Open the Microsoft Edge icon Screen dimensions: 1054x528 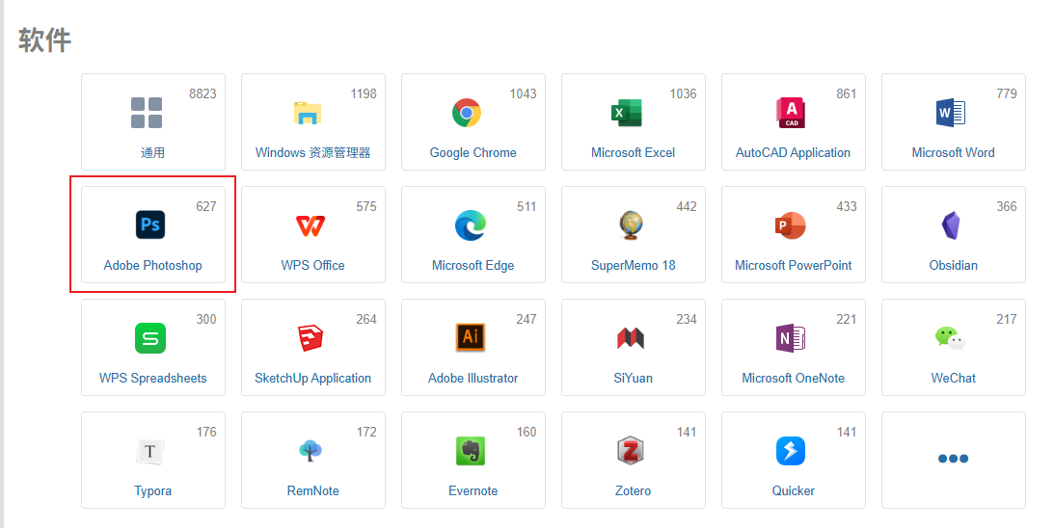click(471, 225)
